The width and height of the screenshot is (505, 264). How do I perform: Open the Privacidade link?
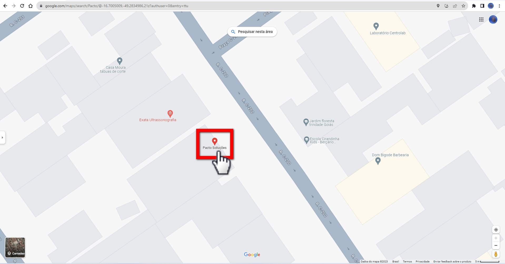(422, 262)
